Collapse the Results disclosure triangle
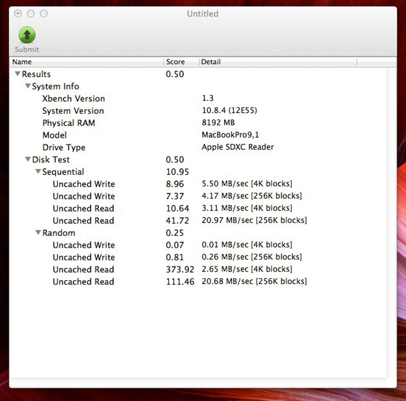406x401 pixels. 18,74
